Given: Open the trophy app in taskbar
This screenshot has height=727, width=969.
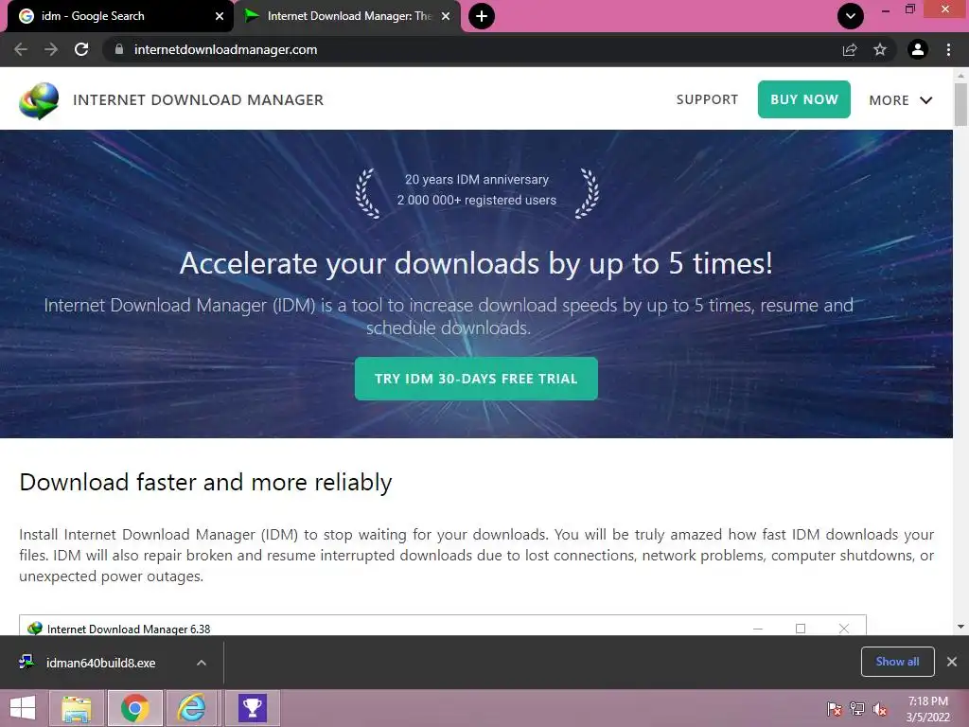Looking at the screenshot, I should click(253, 708).
